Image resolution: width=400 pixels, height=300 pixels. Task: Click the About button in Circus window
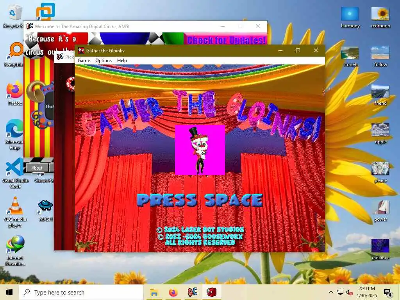pos(37,168)
